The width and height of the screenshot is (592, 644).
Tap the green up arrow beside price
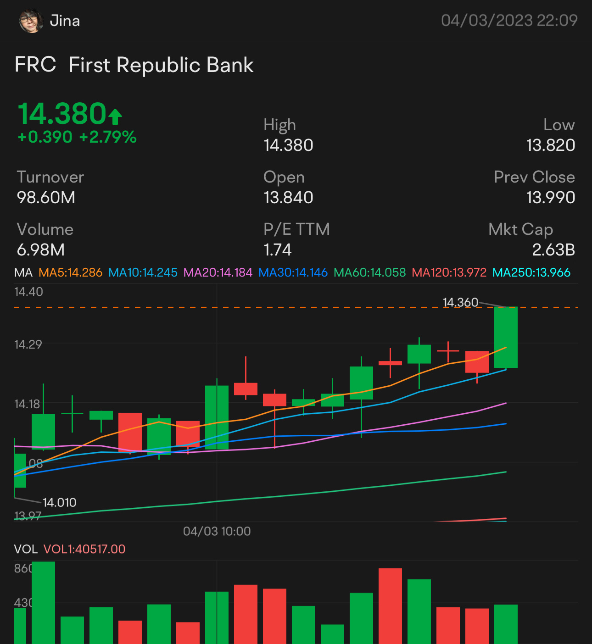point(115,117)
